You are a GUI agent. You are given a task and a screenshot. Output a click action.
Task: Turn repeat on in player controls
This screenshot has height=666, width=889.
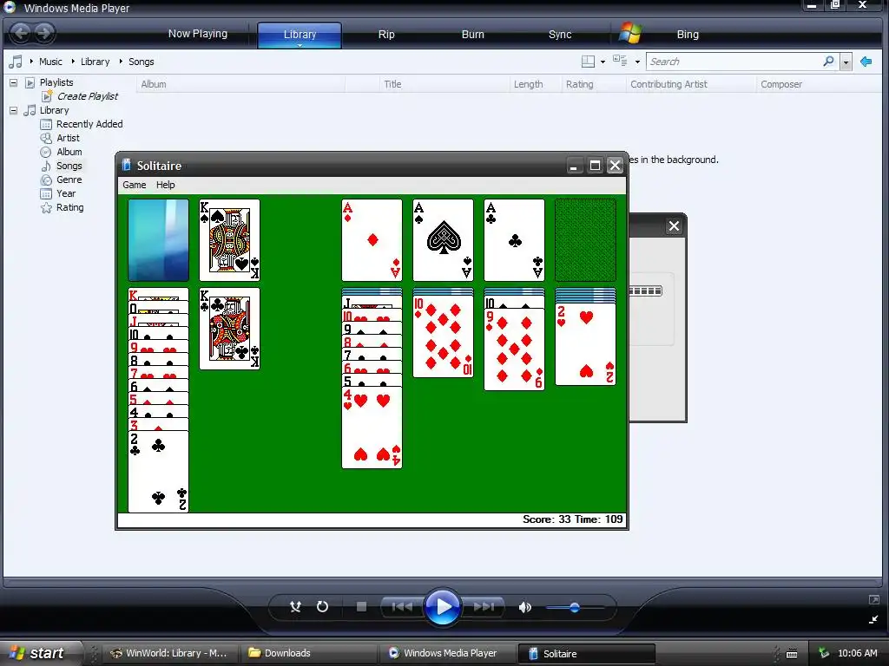coord(322,606)
